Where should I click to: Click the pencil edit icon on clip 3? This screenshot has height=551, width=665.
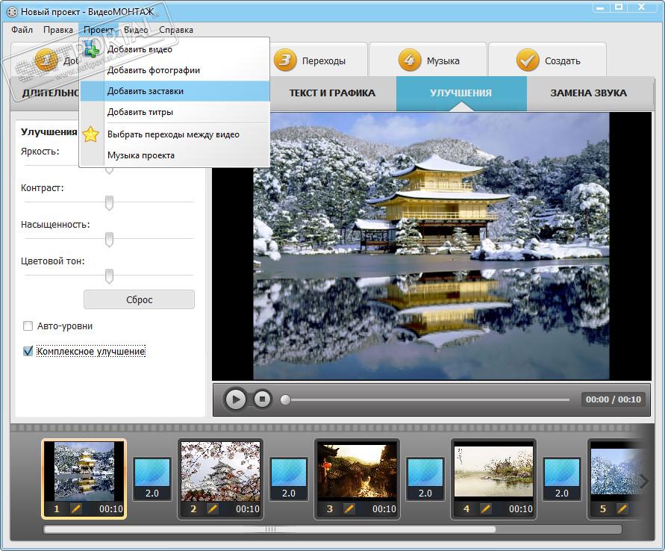[x=349, y=508]
